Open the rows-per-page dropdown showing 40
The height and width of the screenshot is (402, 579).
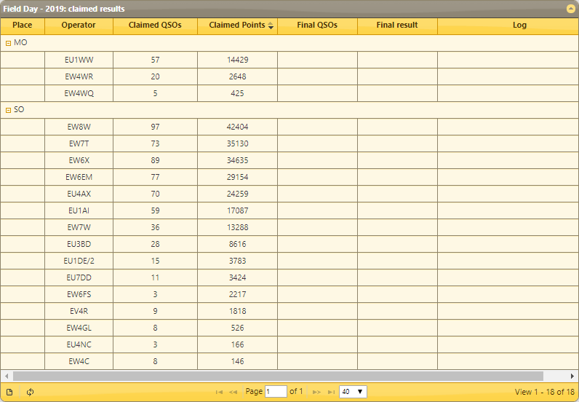[x=353, y=392]
